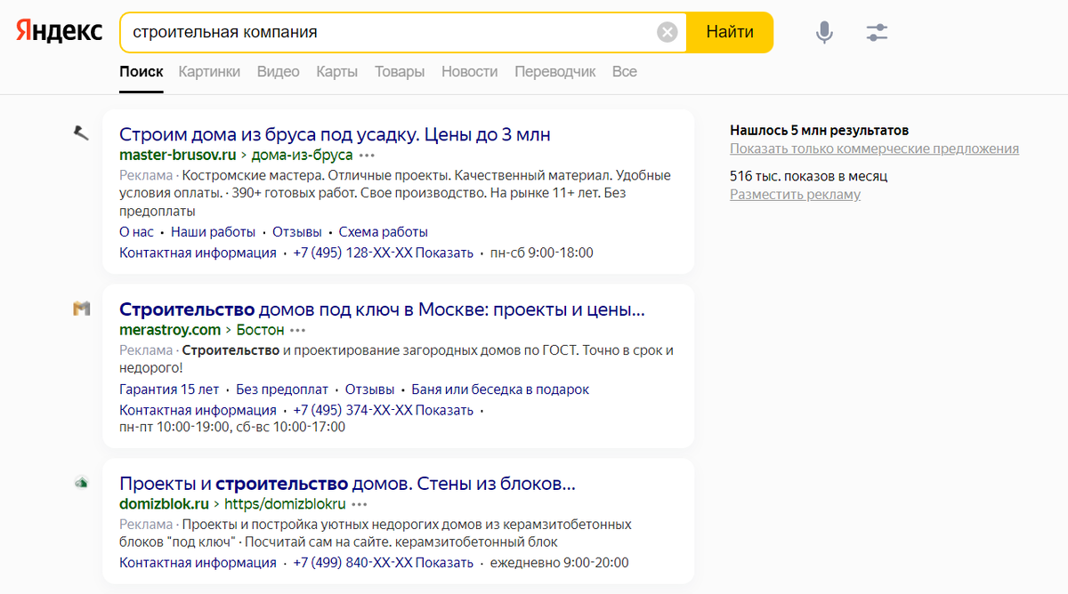The width and height of the screenshot is (1068, 594).
Task: Open Баня или беседка в подарок sitelink
Action: [500, 389]
